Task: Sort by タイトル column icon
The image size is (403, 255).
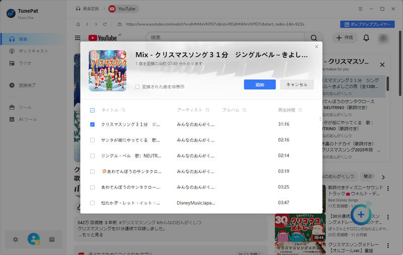Action: click(x=123, y=110)
